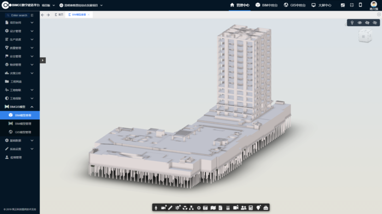Toggle the eye show-all visibility icon

(360, 23)
